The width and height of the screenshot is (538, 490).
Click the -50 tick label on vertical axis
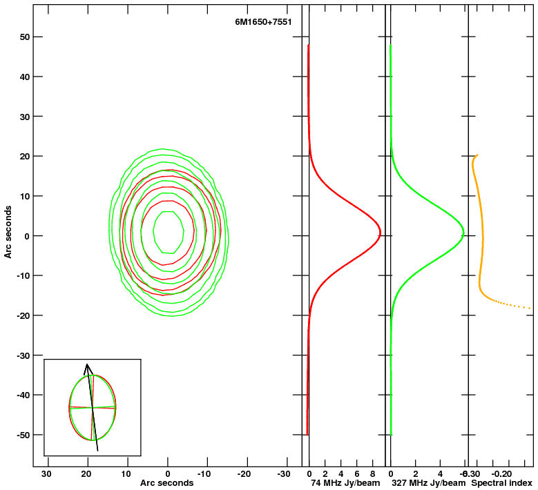pyautogui.click(x=23, y=435)
